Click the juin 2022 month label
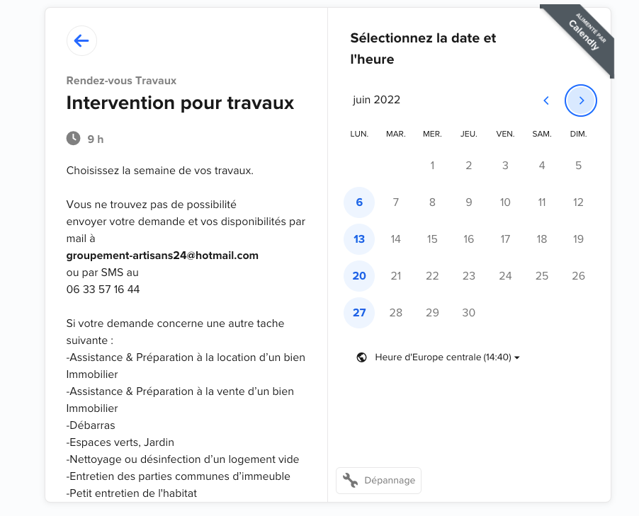Viewport: 639px width, 516px height. [x=377, y=100]
